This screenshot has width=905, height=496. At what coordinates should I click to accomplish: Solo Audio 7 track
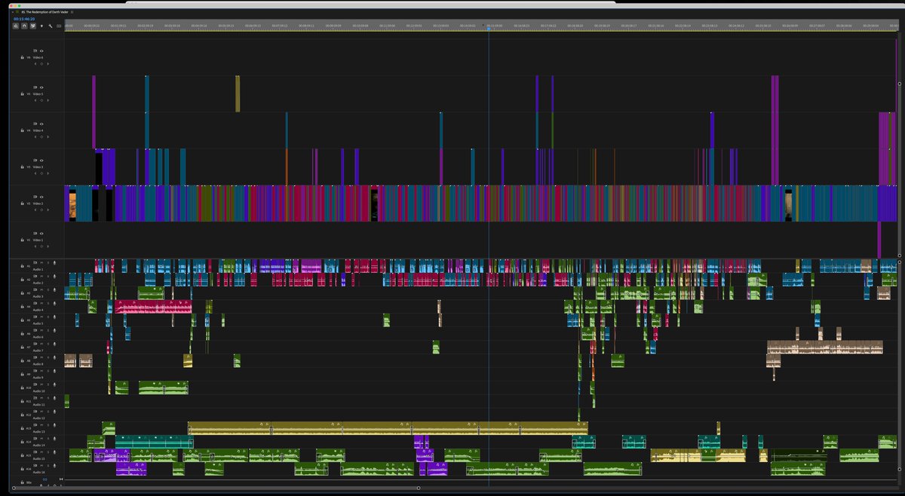pyautogui.click(x=48, y=344)
